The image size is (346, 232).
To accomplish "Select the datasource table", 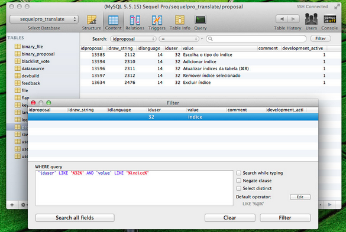I will [30, 68].
